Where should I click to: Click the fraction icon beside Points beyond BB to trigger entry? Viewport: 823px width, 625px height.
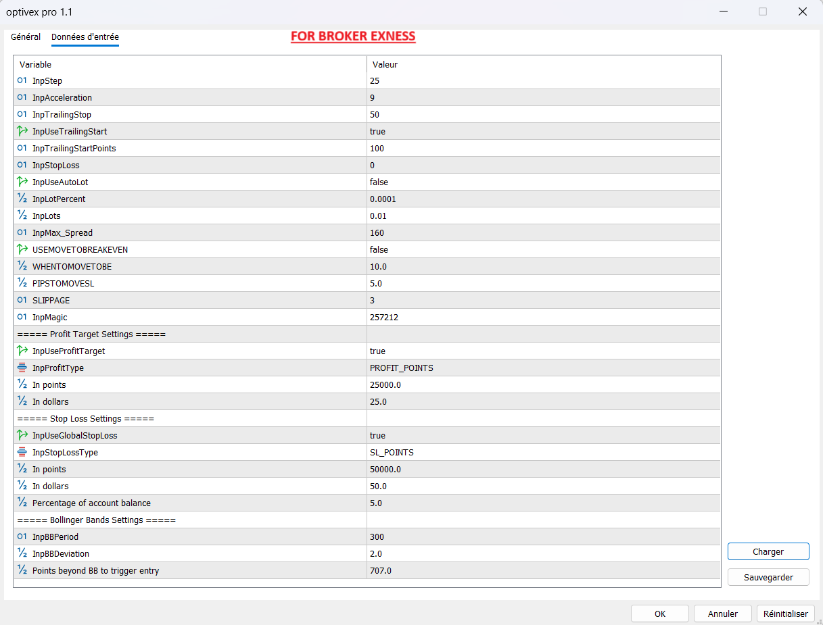22,570
